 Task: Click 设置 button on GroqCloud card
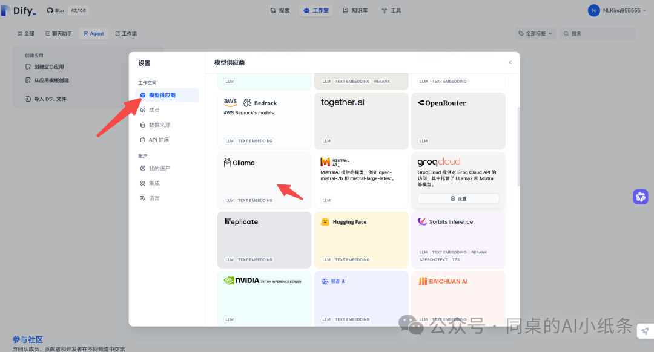tap(458, 199)
